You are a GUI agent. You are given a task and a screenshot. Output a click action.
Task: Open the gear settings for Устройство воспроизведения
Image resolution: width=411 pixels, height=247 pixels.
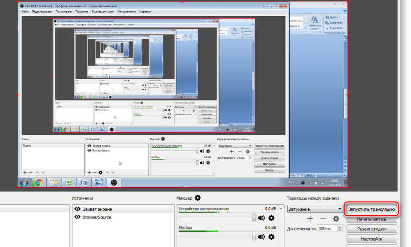(272, 218)
